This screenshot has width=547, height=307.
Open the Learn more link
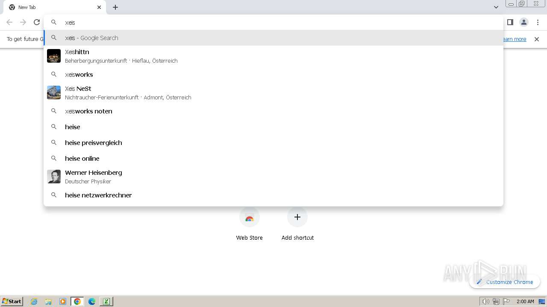[514, 39]
